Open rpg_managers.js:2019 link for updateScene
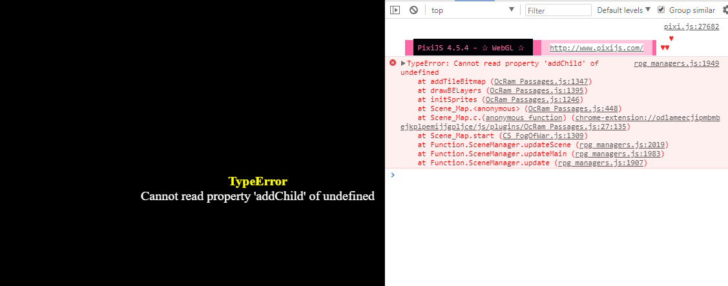Image resolution: width=728 pixels, height=286 pixels. (621, 145)
